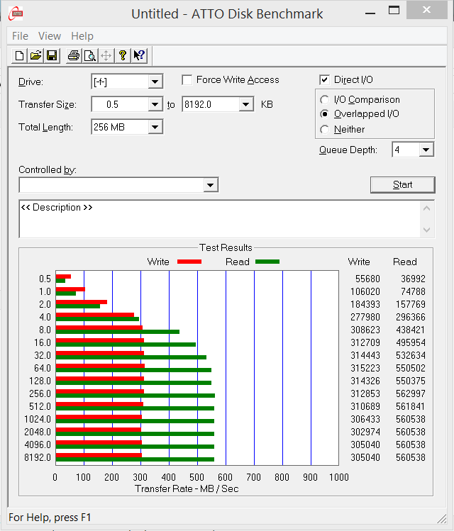
Task: Click the four-arrow move icon in toolbar
Action: point(106,55)
